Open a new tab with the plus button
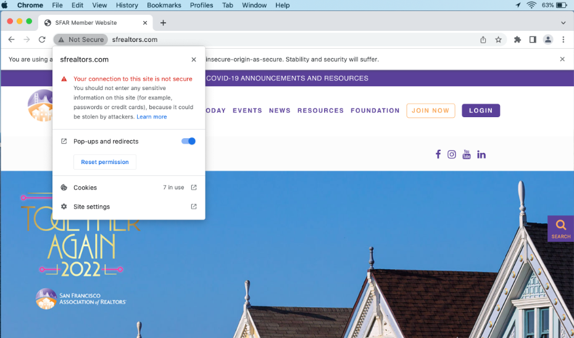Image resolution: width=574 pixels, height=338 pixels. click(x=164, y=23)
